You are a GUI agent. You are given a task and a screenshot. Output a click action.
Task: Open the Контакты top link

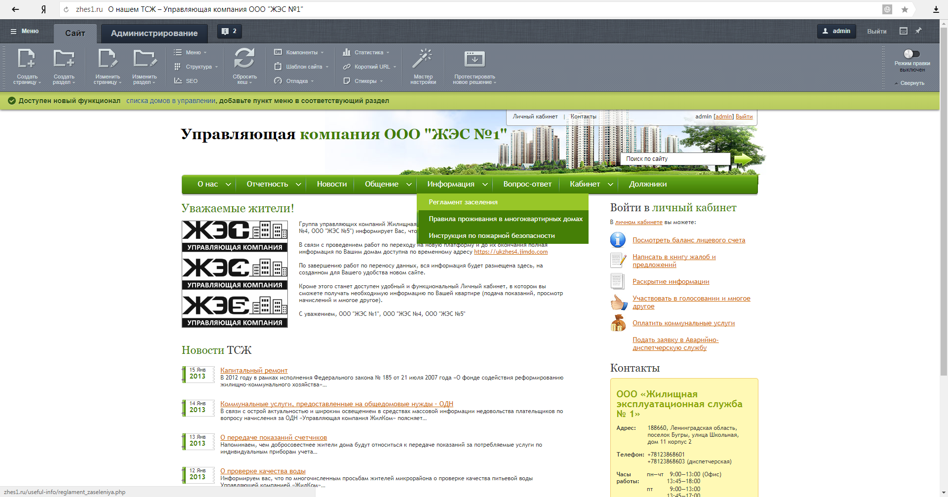coord(583,116)
